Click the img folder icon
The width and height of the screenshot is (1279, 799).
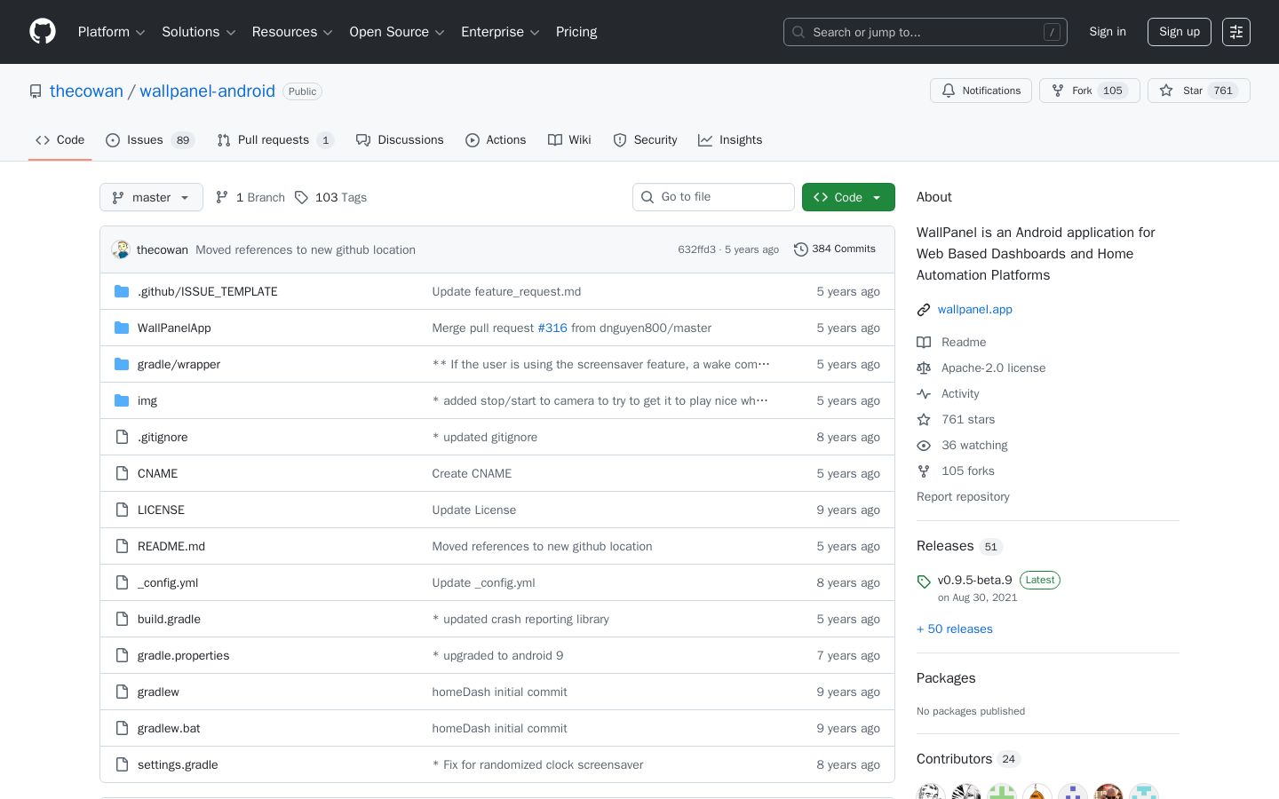(x=122, y=400)
